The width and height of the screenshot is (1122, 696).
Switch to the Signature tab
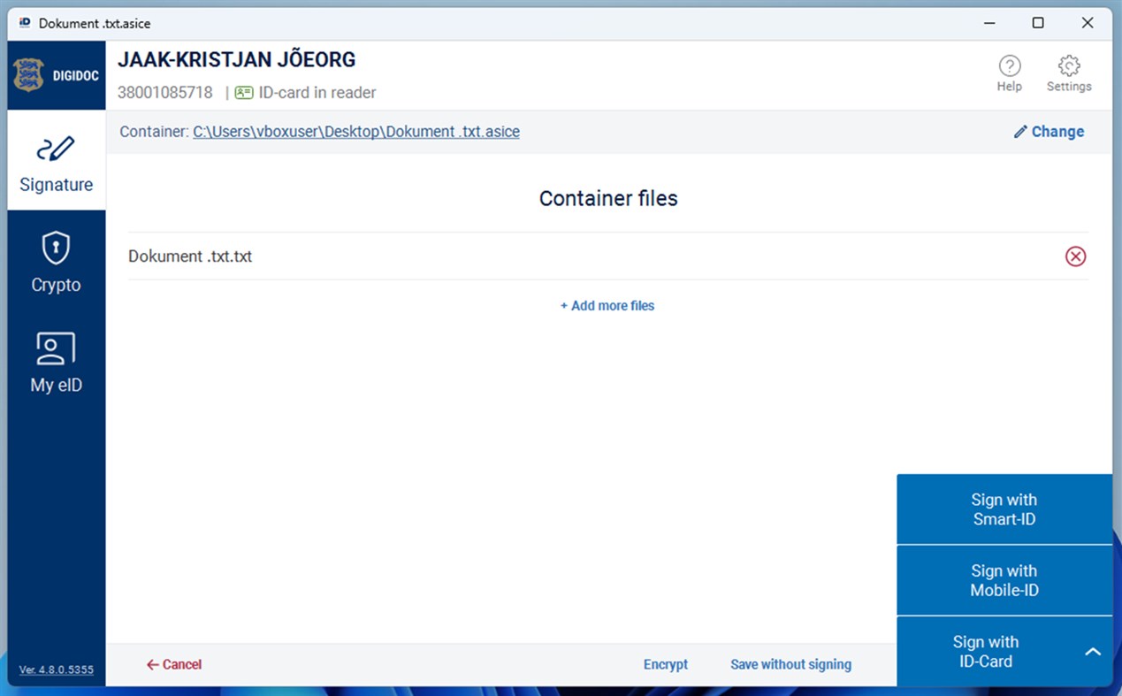[57, 160]
